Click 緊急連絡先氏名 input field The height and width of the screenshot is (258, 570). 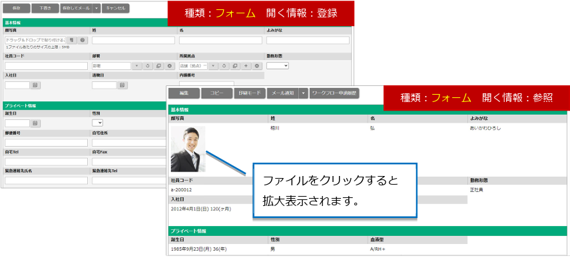[x=46, y=181]
